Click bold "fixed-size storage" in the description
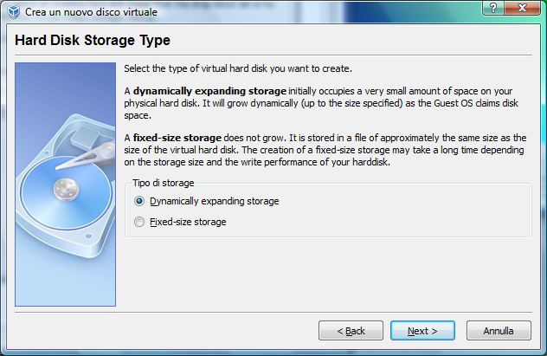 pyautogui.click(x=178, y=138)
